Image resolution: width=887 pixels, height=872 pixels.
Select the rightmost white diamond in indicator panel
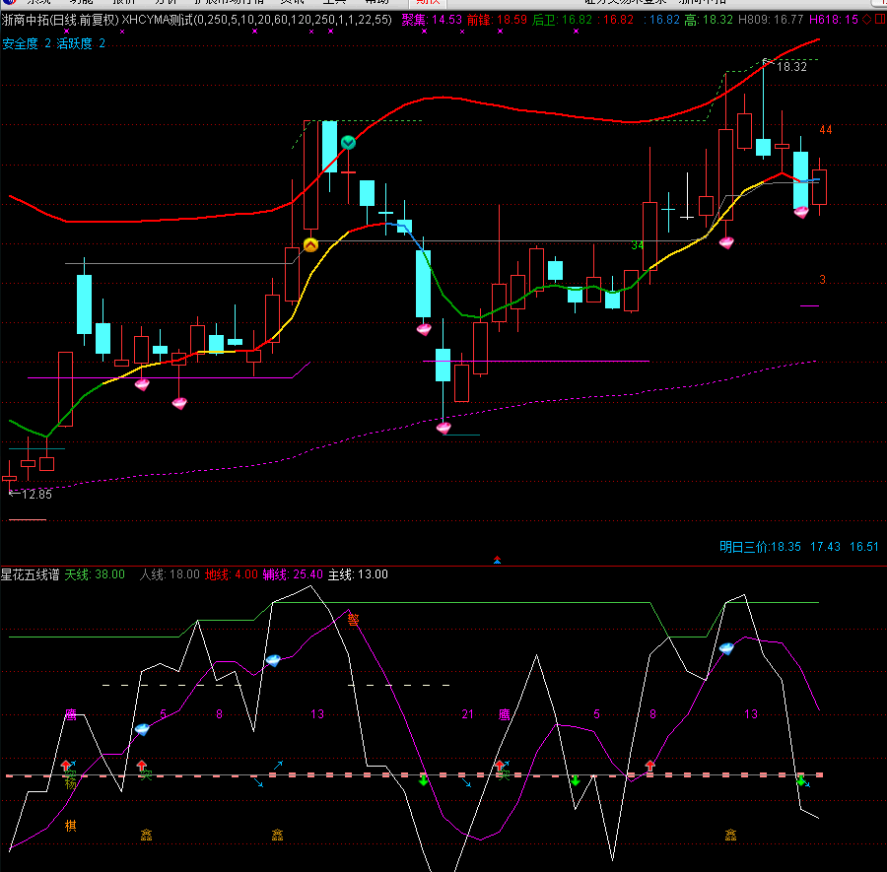727,648
